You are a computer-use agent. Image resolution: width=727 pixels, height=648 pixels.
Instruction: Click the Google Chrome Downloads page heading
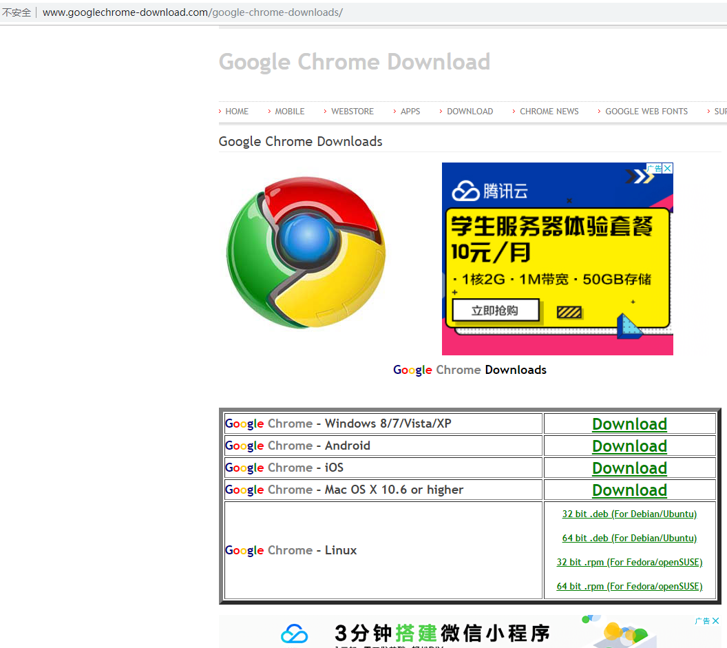coord(300,141)
